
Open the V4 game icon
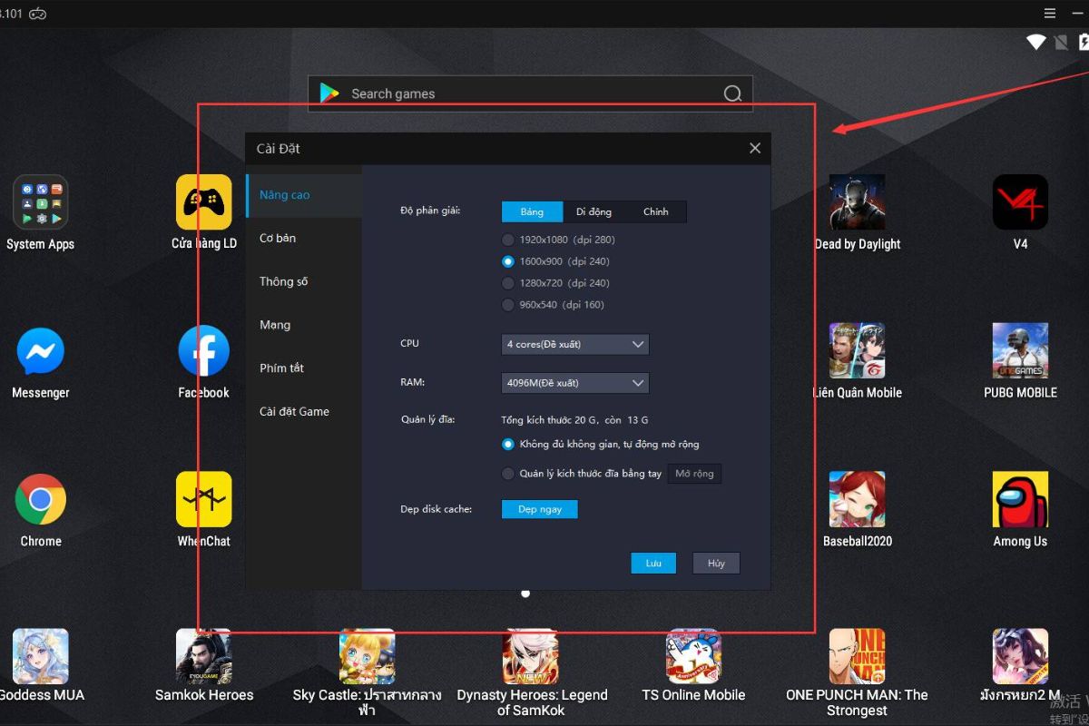[x=1021, y=201]
